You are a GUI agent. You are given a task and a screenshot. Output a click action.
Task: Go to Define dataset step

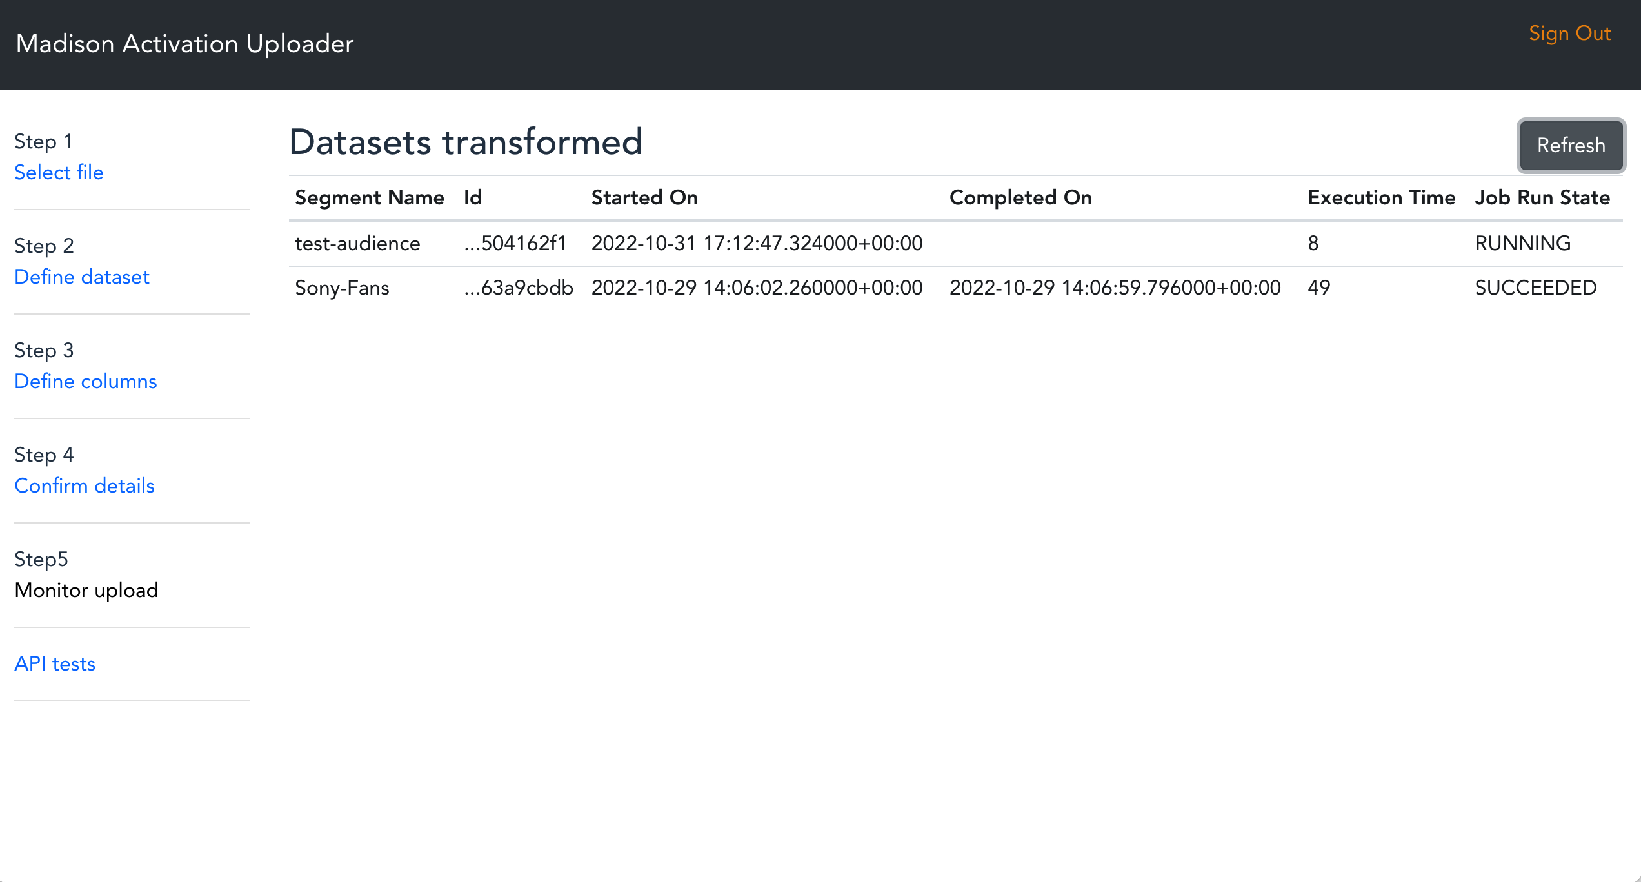coord(82,277)
